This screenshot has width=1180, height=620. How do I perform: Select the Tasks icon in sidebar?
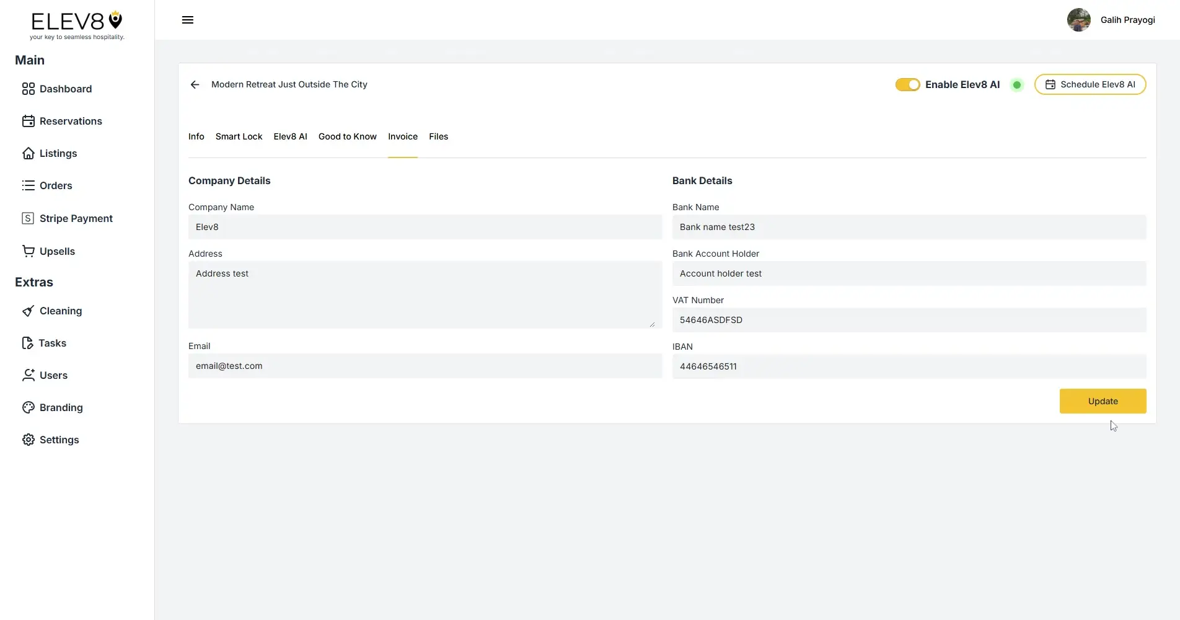click(x=29, y=343)
